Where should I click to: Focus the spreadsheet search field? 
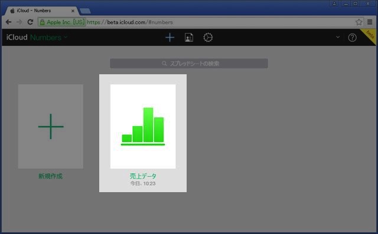click(189, 64)
